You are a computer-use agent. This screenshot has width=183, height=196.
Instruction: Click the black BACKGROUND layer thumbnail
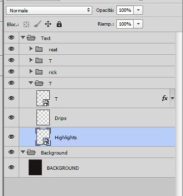pos(35,167)
